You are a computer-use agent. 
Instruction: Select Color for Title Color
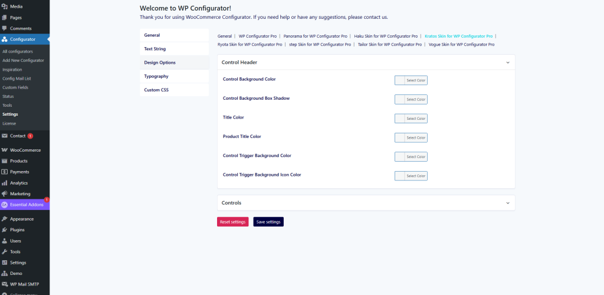[x=411, y=119]
